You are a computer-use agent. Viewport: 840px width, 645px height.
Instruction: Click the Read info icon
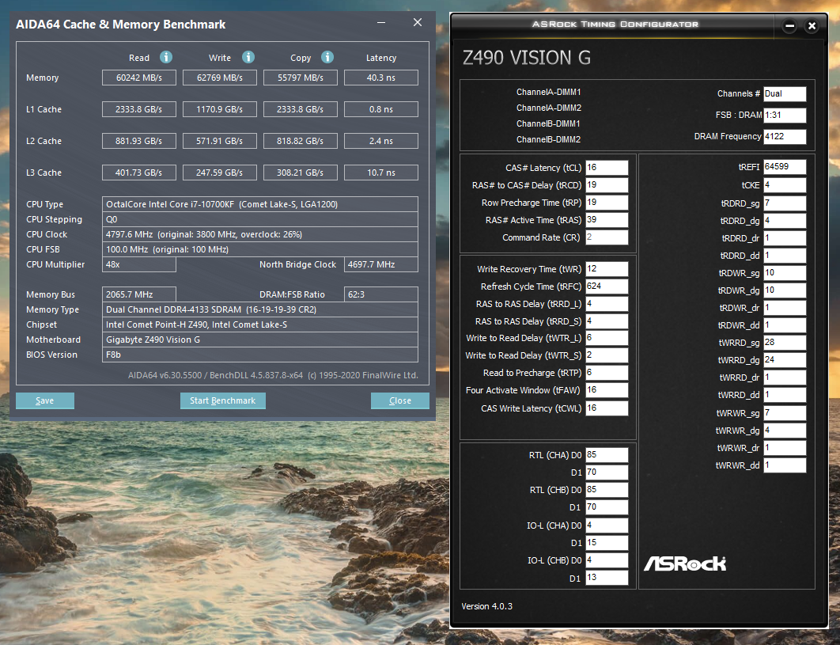tap(166, 57)
